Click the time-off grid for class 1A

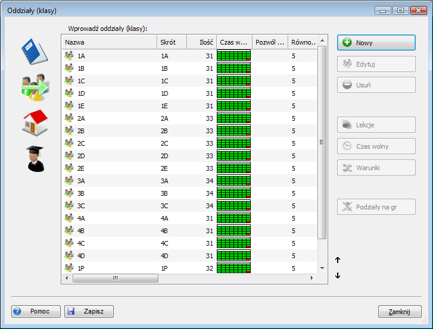[234, 55]
